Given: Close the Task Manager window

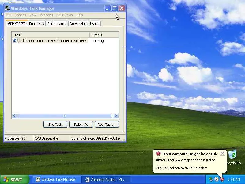Looking at the screenshot, I should (x=122, y=8).
